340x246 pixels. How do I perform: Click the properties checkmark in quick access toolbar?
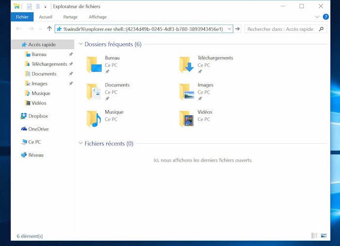pos(29,6)
